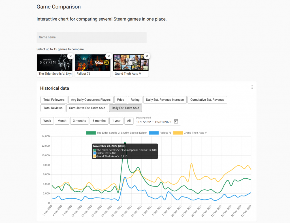290x223 pixels.
Task: Select the Grand Theft Auto V thumbnail
Action: [x=131, y=62]
